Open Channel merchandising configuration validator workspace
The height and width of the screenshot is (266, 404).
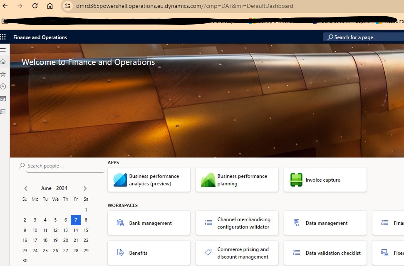[237, 223]
